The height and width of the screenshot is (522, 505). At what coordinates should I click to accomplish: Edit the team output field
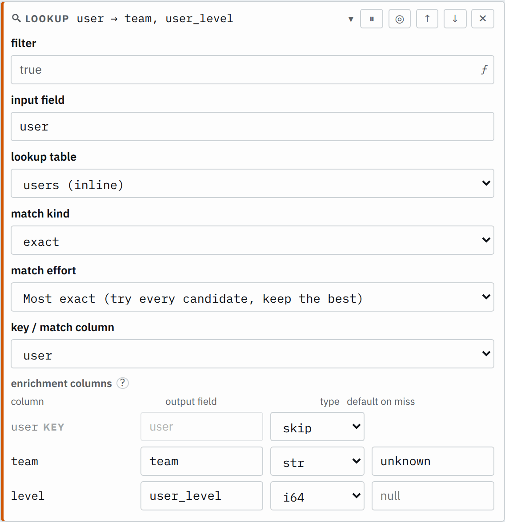coord(202,462)
